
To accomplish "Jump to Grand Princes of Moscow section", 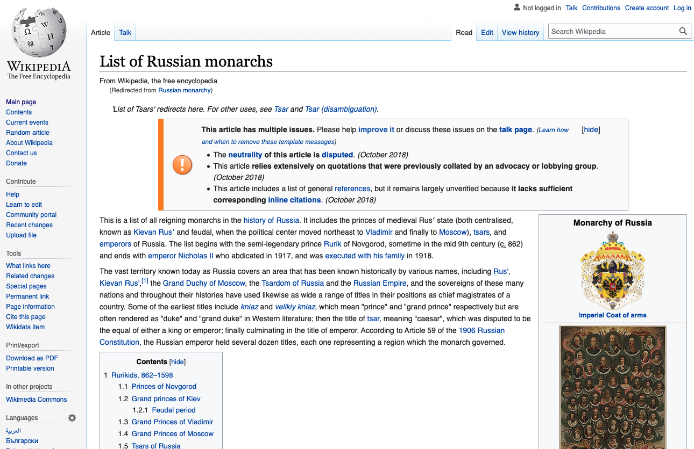I will click(x=173, y=434).
